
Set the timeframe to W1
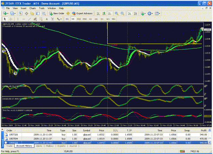pyautogui.click(x=108, y=19)
